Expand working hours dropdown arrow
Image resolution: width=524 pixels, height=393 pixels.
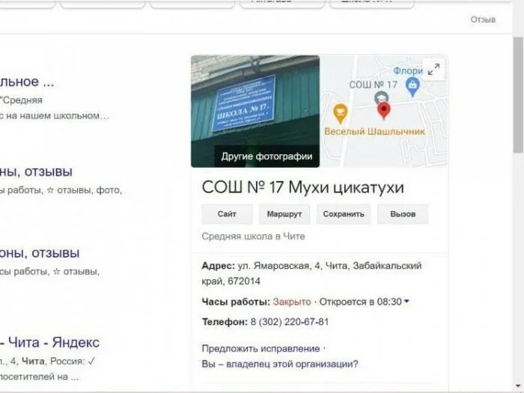(x=406, y=302)
